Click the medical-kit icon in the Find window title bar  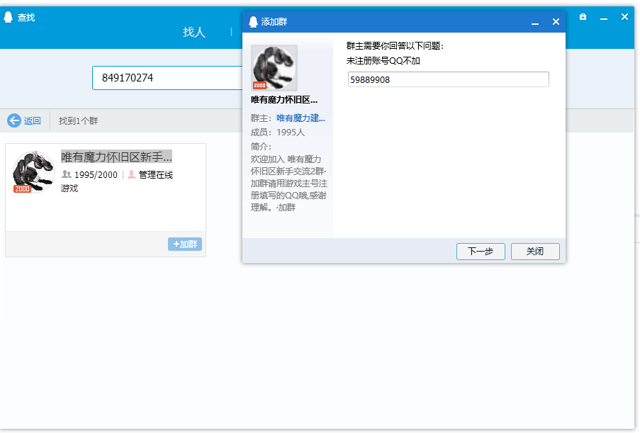coord(583,17)
